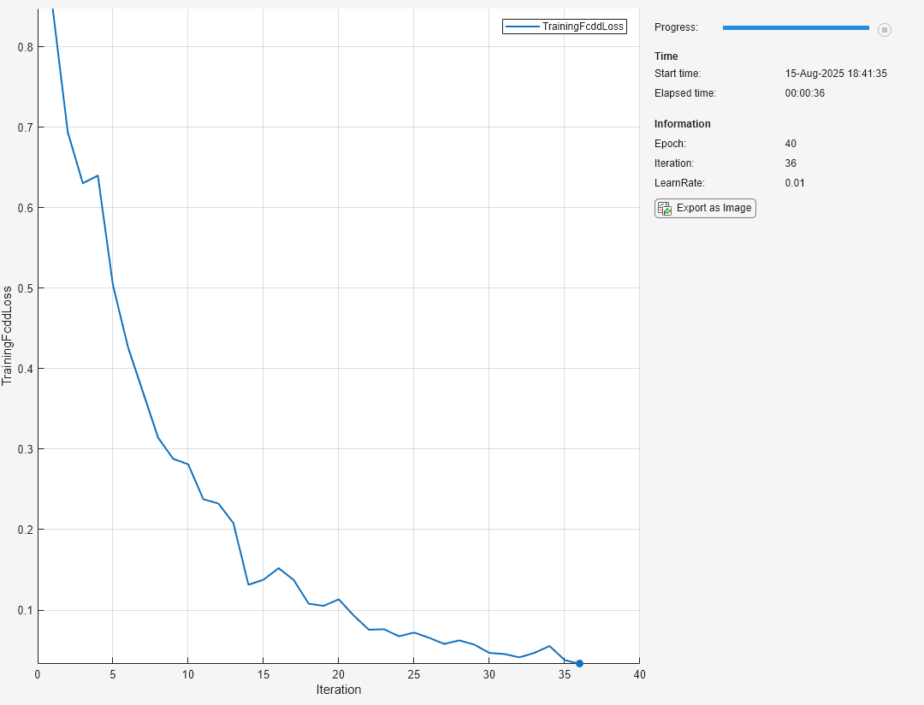Screen dimensions: 924x705
Task: Click the final data point marker on the curve
Action: (x=579, y=663)
